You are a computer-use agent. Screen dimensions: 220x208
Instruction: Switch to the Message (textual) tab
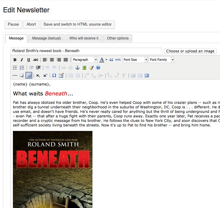pyautogui.click(x=47, y=38)
